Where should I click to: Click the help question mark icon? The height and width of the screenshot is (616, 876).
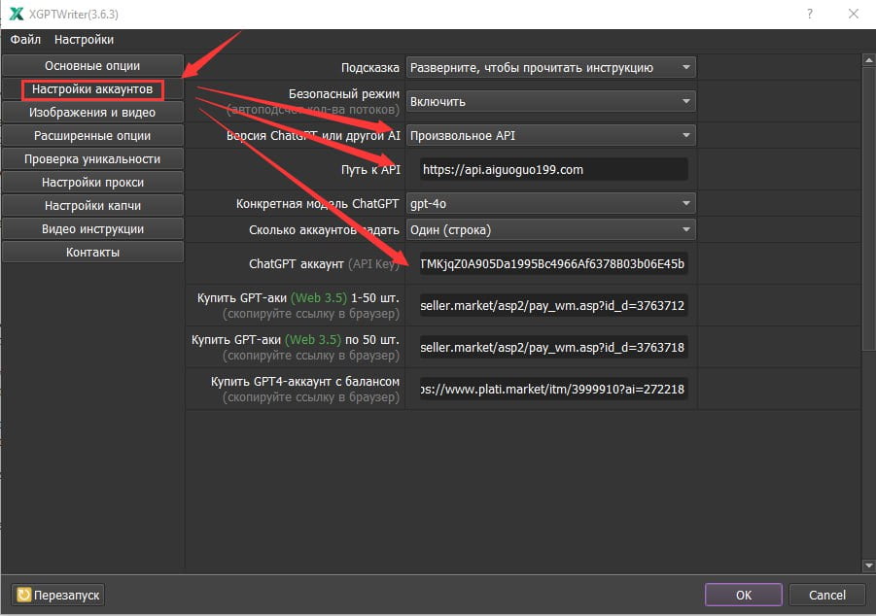(x=810, y=14)
